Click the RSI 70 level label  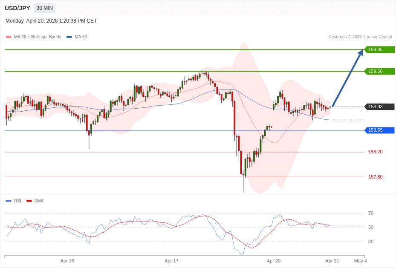pyautogui.click(x=370, y=213)
